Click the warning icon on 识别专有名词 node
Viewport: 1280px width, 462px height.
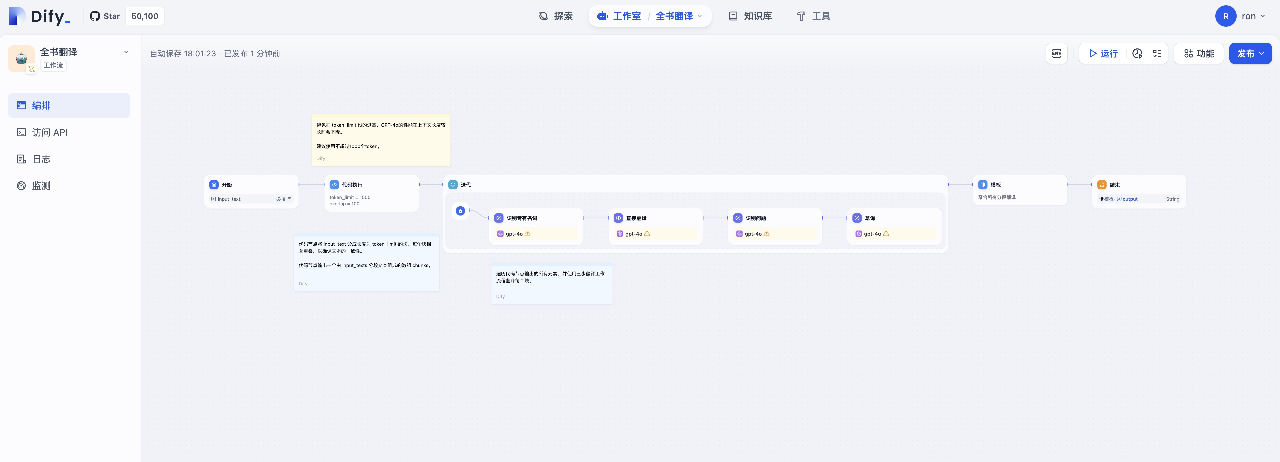(x=528, y=233)
